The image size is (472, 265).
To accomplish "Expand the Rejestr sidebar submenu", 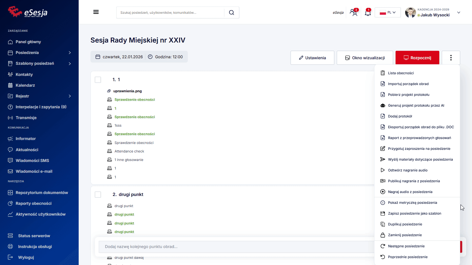I will (x=69, y=96).
